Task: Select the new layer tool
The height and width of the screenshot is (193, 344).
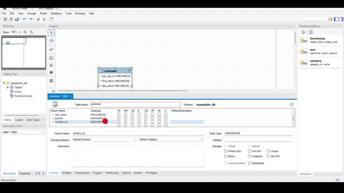Action: (52, 58)
